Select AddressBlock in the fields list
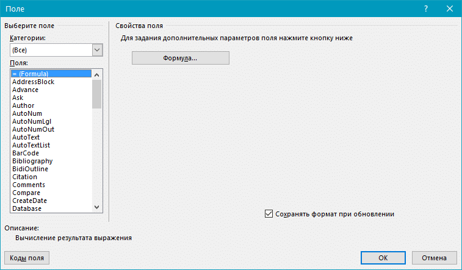 click(x=33, y=82)
